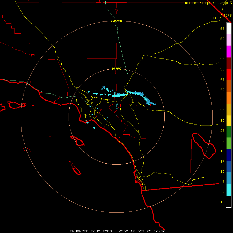The width and height of the screenshot is (233, 233).
Task: Click the Enhanced Echo Tops KSOX timestamp caption
Action: pos(118,231)
